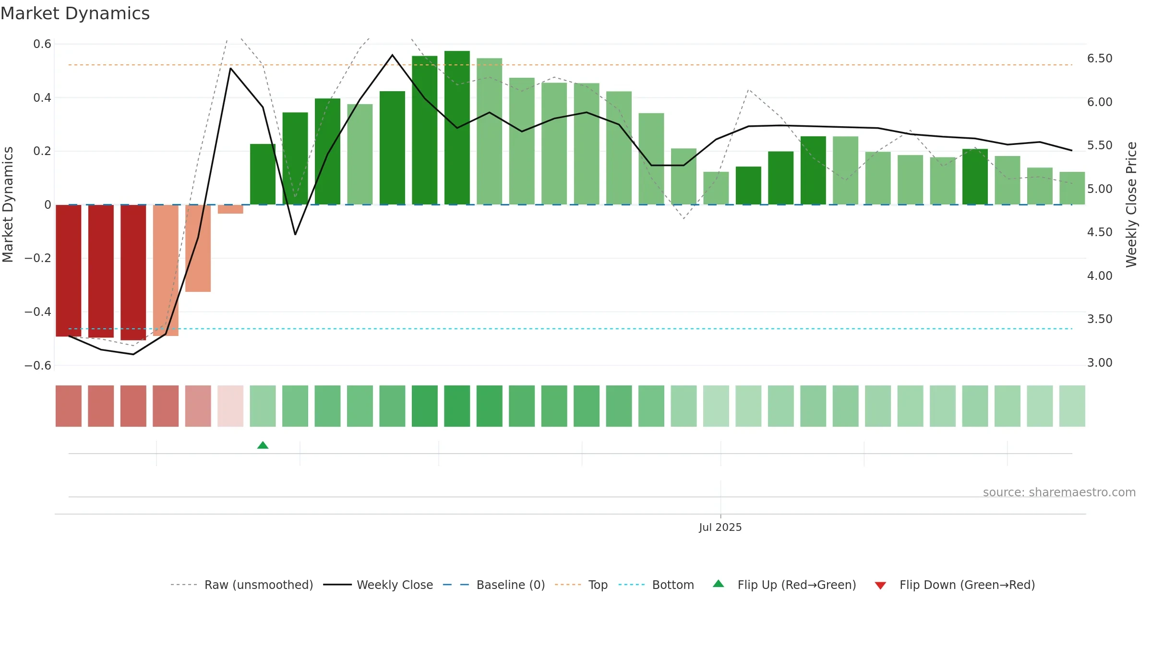This screenshot has width=1152, height=648.
Task: Click the 5.00 right axis tick label
Action: [x=1100, y=189]
